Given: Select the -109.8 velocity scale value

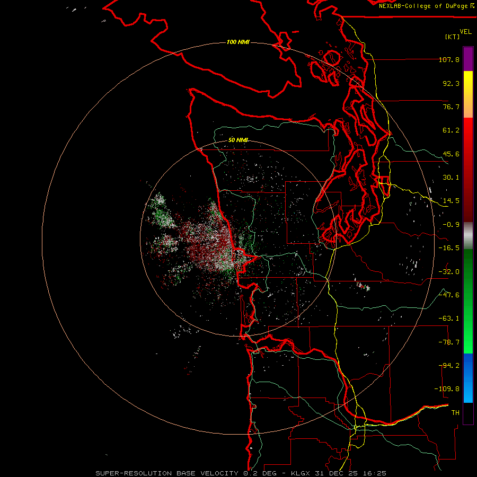Looking at the screenshot, I should click(447, 389).
